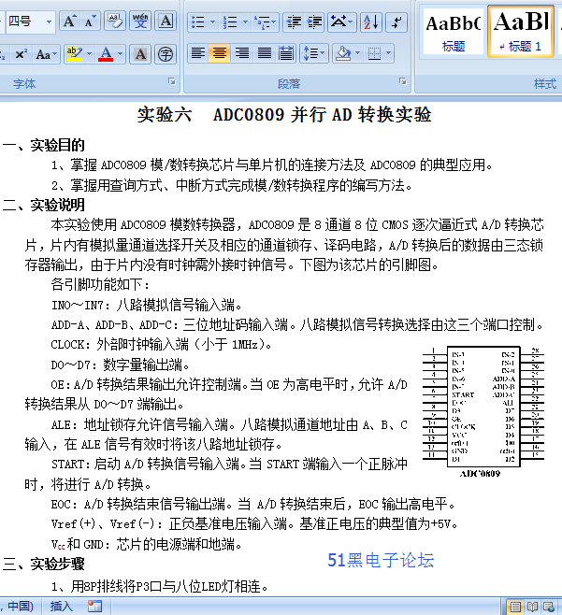The width and height of the screenshot is (562, 615).
Task: Apply borders to the selection
Action: pyautogui.click(x=374, y=53)
